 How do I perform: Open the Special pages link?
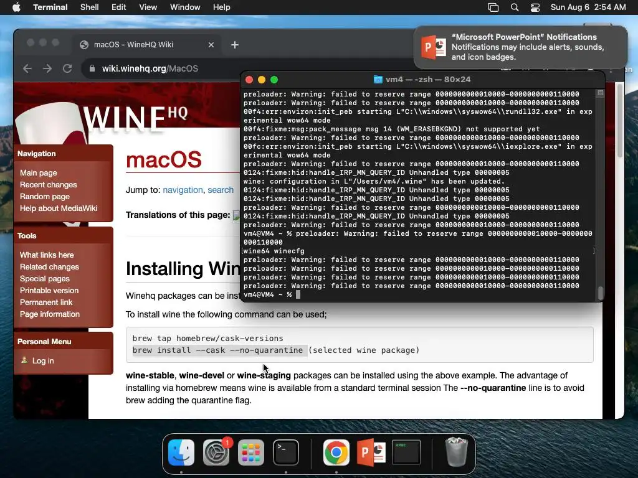click(x=45, y=278)
